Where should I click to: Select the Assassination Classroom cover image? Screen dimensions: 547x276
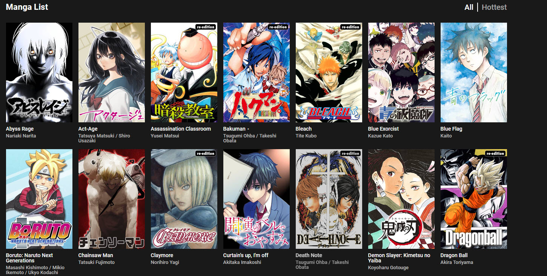184,72
